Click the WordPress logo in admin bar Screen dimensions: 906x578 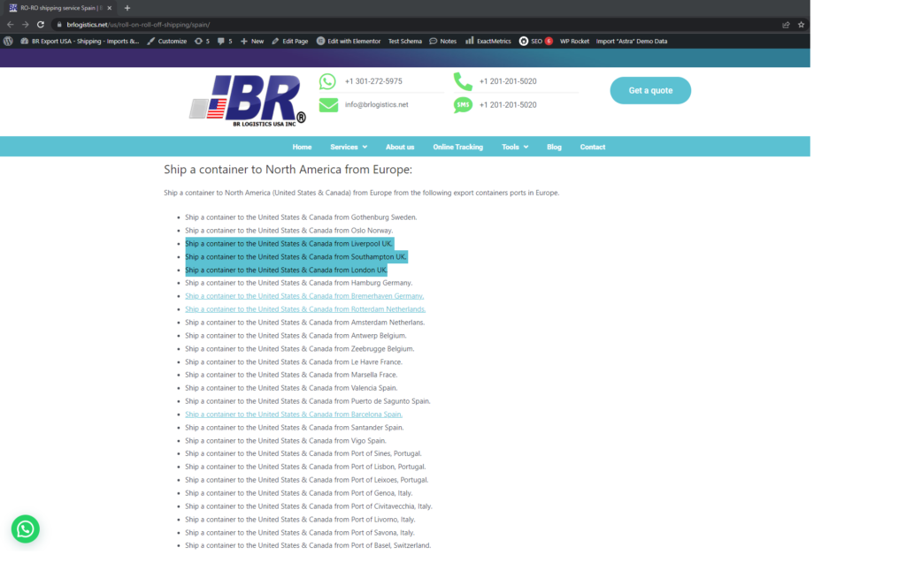click(9, 41)
